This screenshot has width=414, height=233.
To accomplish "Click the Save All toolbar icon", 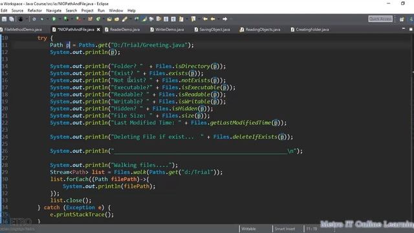I will click(12, 19).
